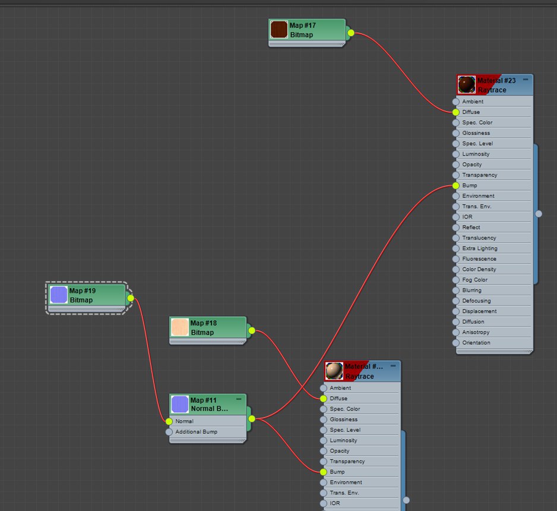Click the Blurring socket on Material #23
The height and width of the screenshot is (511, 557).
pos(456,291)
